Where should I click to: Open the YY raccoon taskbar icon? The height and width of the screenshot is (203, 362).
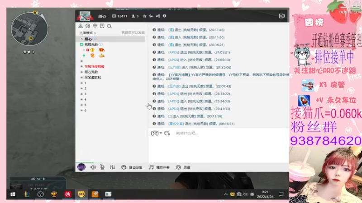coord(81,194)
